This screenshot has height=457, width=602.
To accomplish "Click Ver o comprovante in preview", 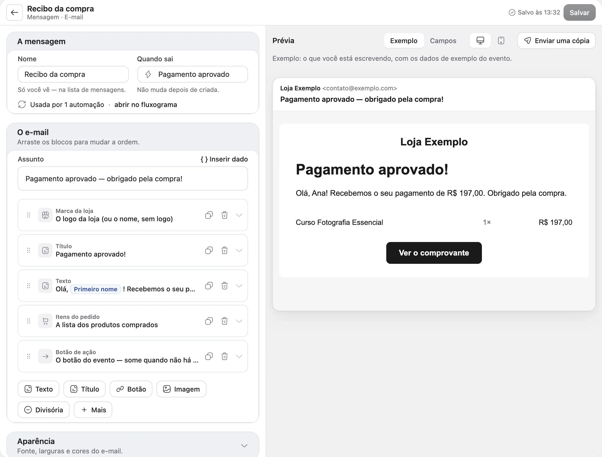I will (434, 253).
